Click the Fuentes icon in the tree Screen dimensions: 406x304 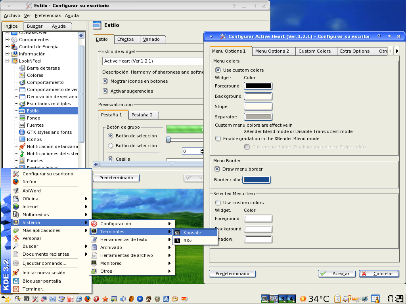[x=22, y=125]
